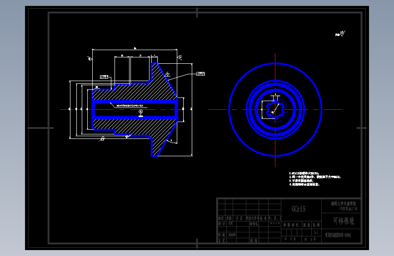The height and width of the screenshot is (256, 394).
Task: Select the key width dimension above spline hole
Action: pyautogui.click(x=275, y=96)
